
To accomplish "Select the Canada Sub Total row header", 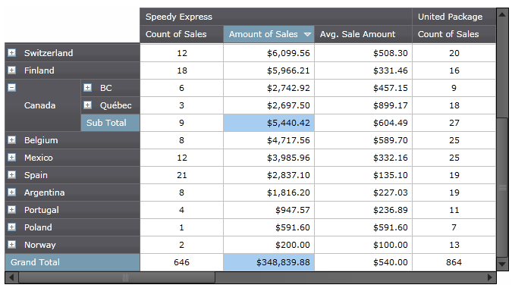I will click(111, 123).
